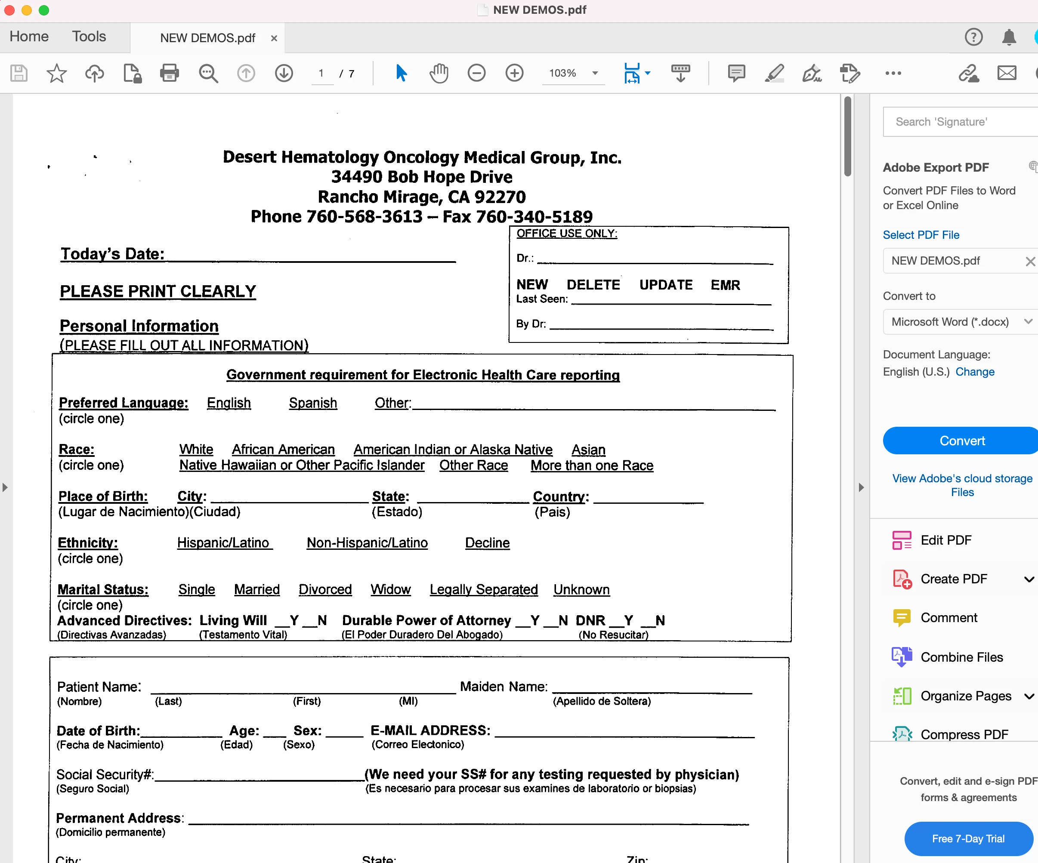
Task: Expand the Organize Pages options
Action: coord(1029,696)
